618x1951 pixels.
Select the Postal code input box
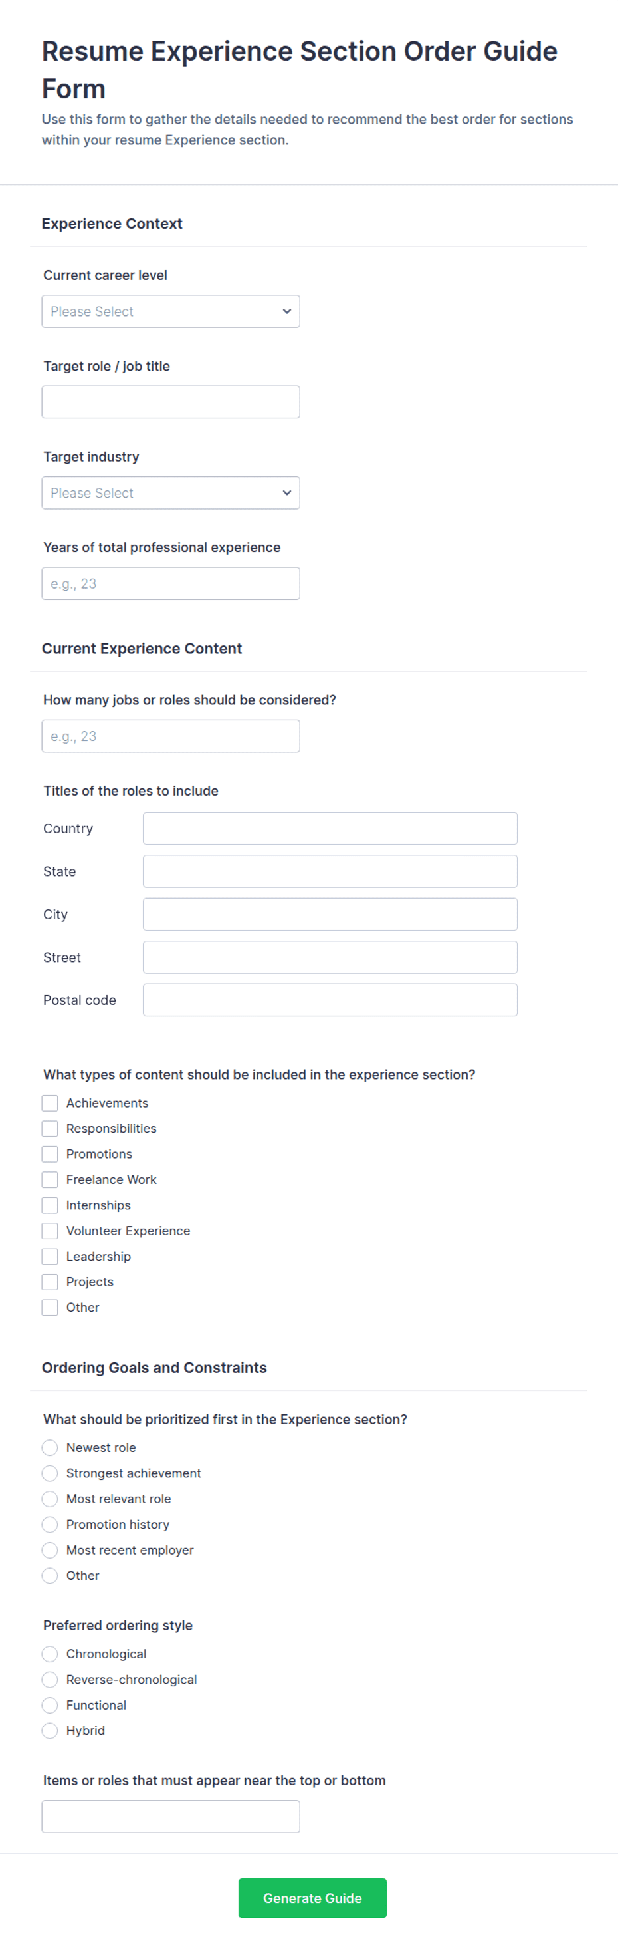pyautogui.click(x=330, y=1000)
